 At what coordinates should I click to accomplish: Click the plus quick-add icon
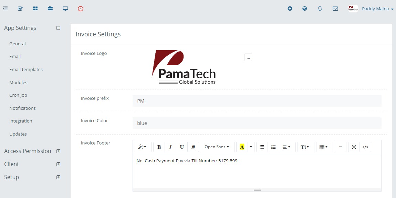tap(290, 9)
